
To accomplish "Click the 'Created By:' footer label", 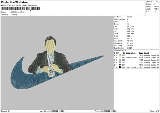I will pyautogui.click(x=6, y=111).
